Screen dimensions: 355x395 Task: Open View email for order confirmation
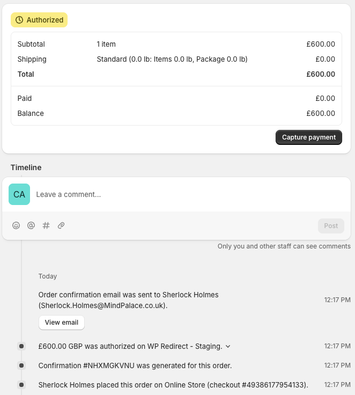pos(62,323)
